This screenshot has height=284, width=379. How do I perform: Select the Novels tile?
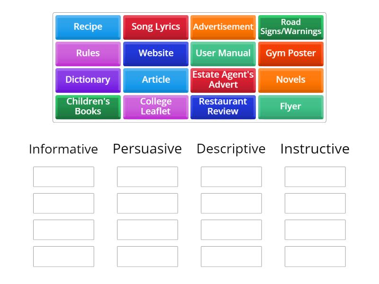point(291,80)
